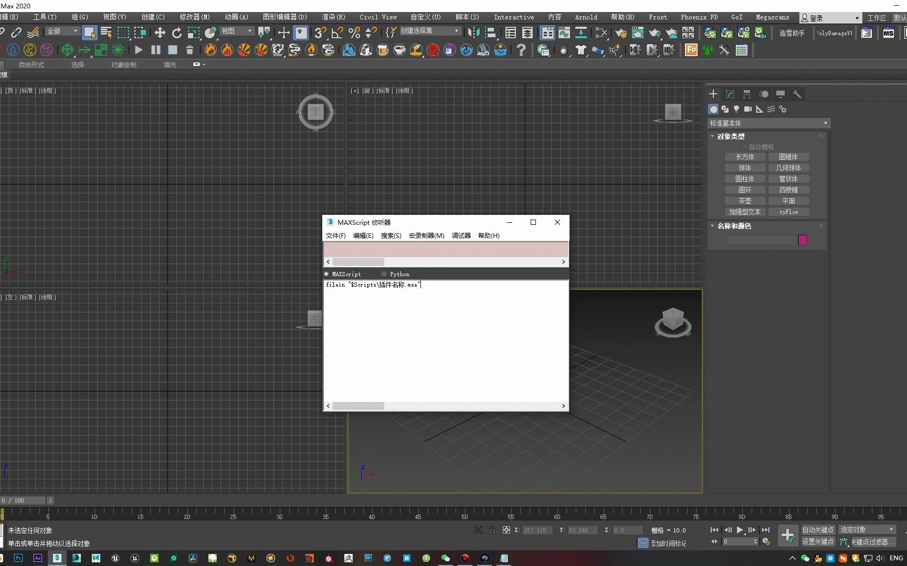Open the Modify panel tab

[x=730, y=94]
